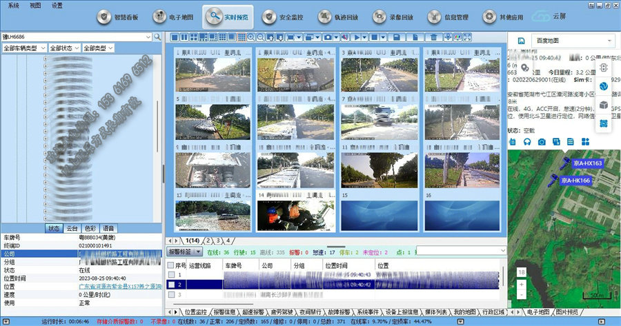Click the zoom-in magnifier in video toolbar
The height and width of the screenshot is (326, 621).
click(x=251, y=37)
